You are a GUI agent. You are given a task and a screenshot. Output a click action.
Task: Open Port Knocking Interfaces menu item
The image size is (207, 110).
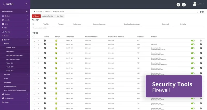point(14,55)
